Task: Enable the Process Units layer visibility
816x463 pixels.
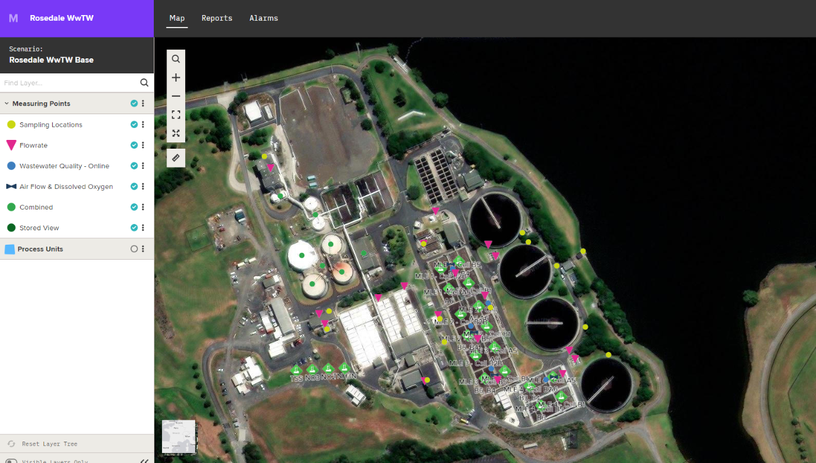Action: click(134, 249)
